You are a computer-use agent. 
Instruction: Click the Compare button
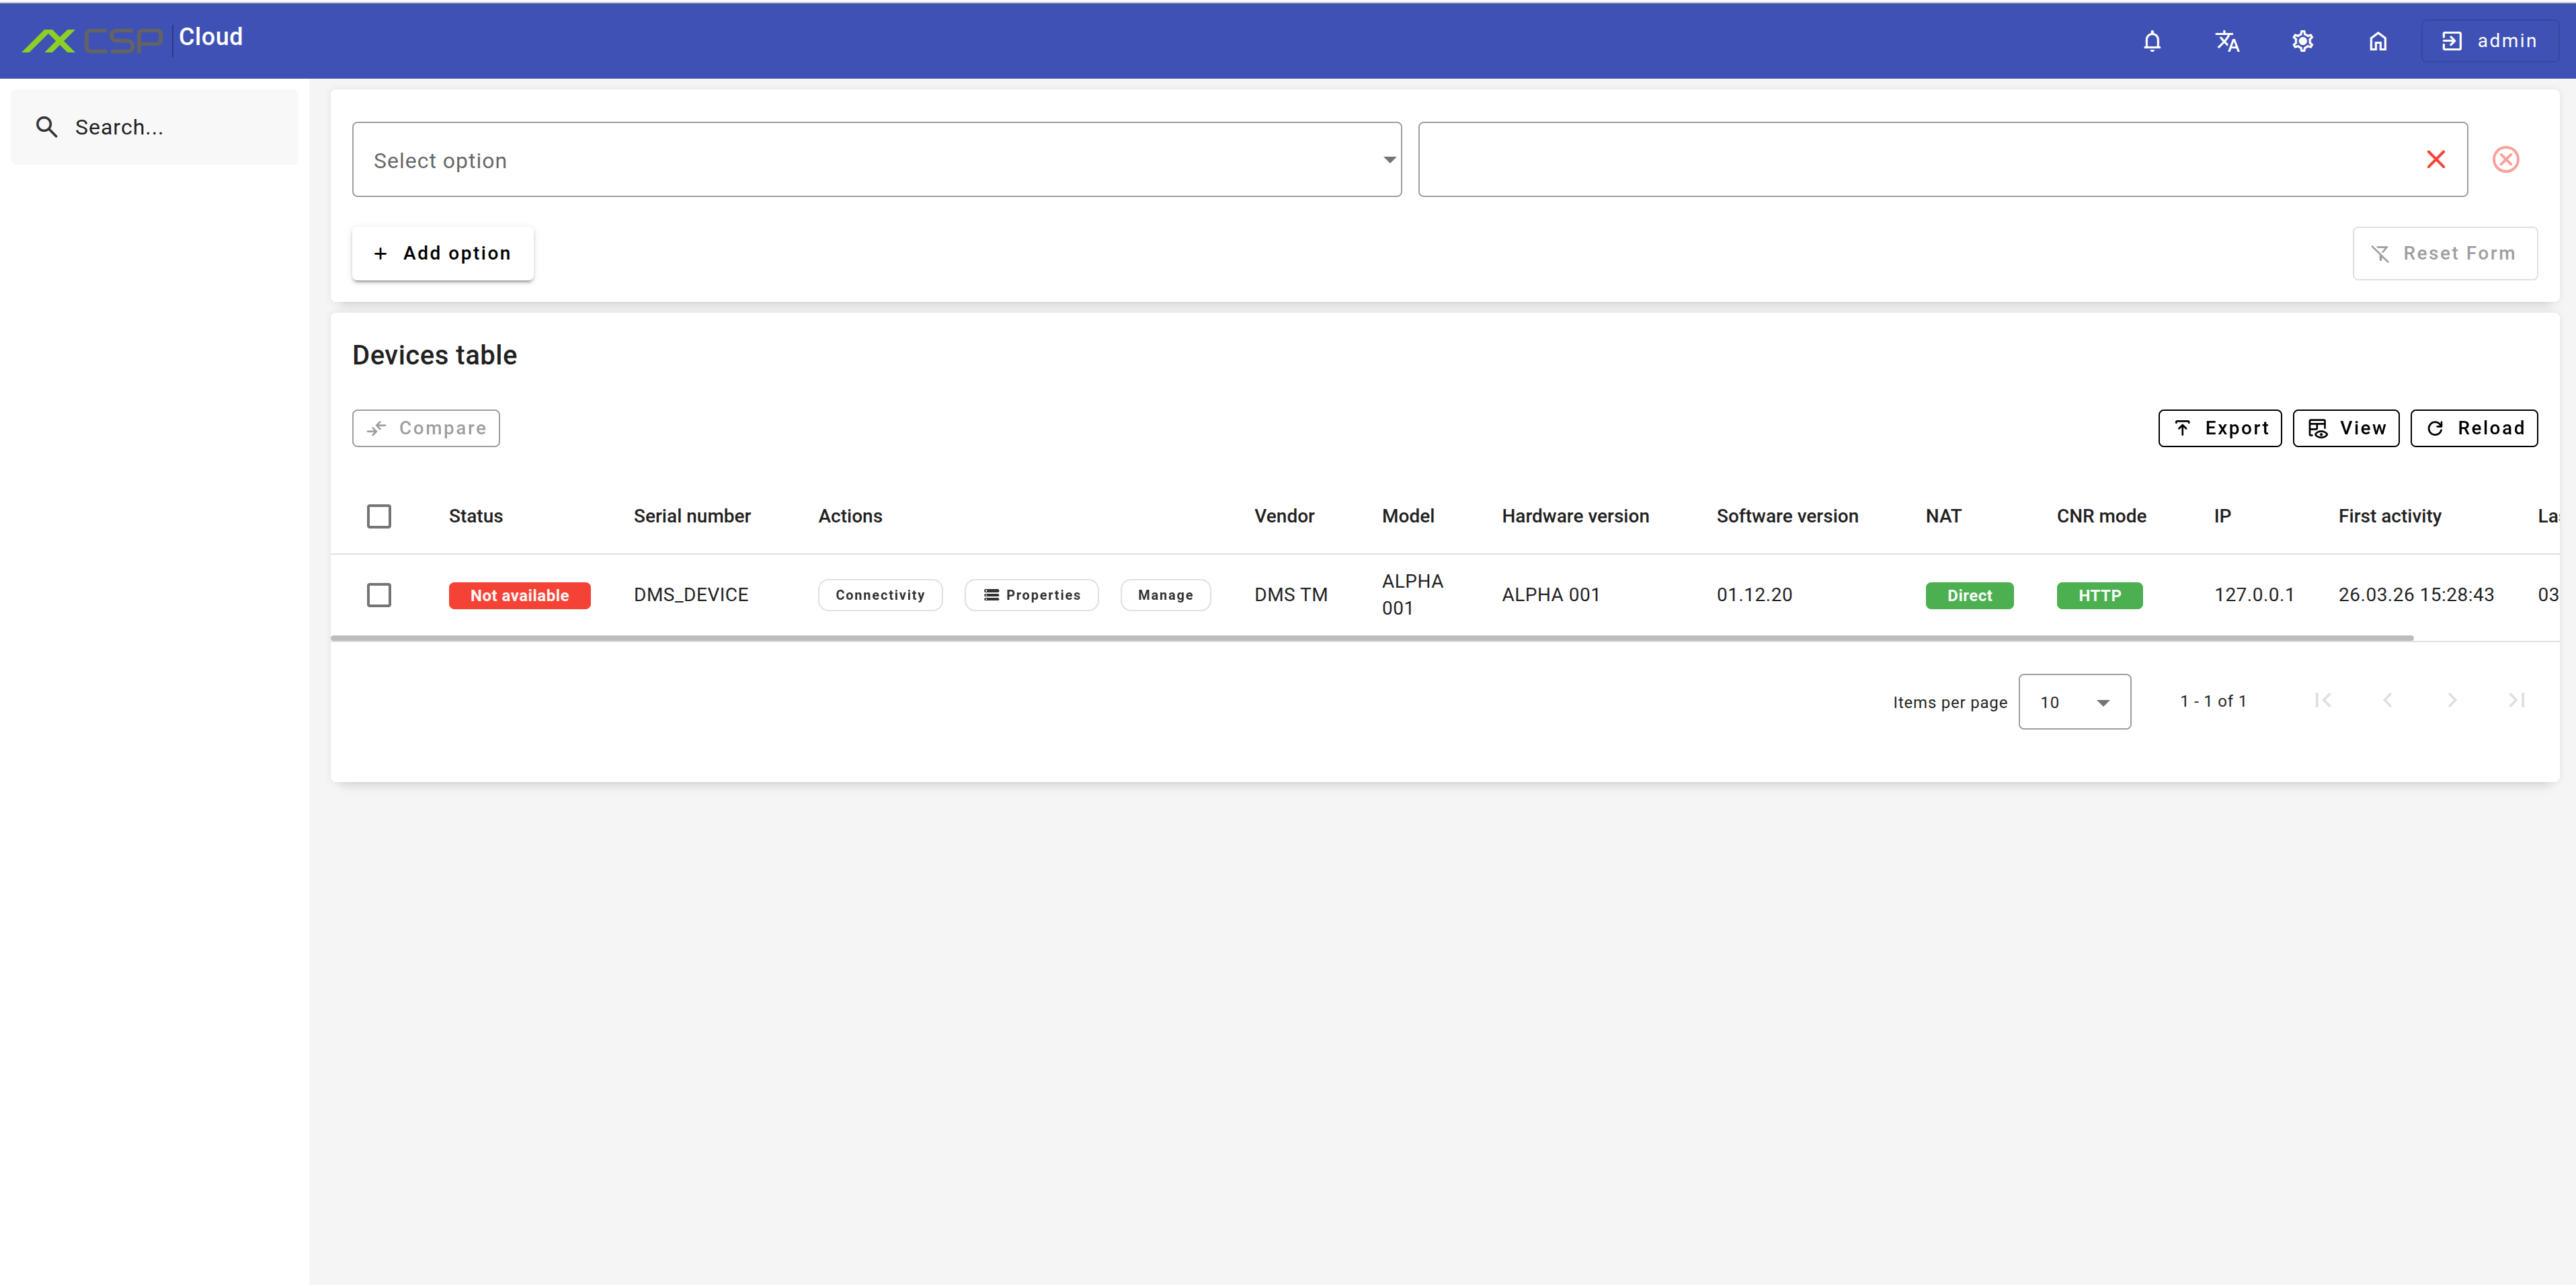426,428
